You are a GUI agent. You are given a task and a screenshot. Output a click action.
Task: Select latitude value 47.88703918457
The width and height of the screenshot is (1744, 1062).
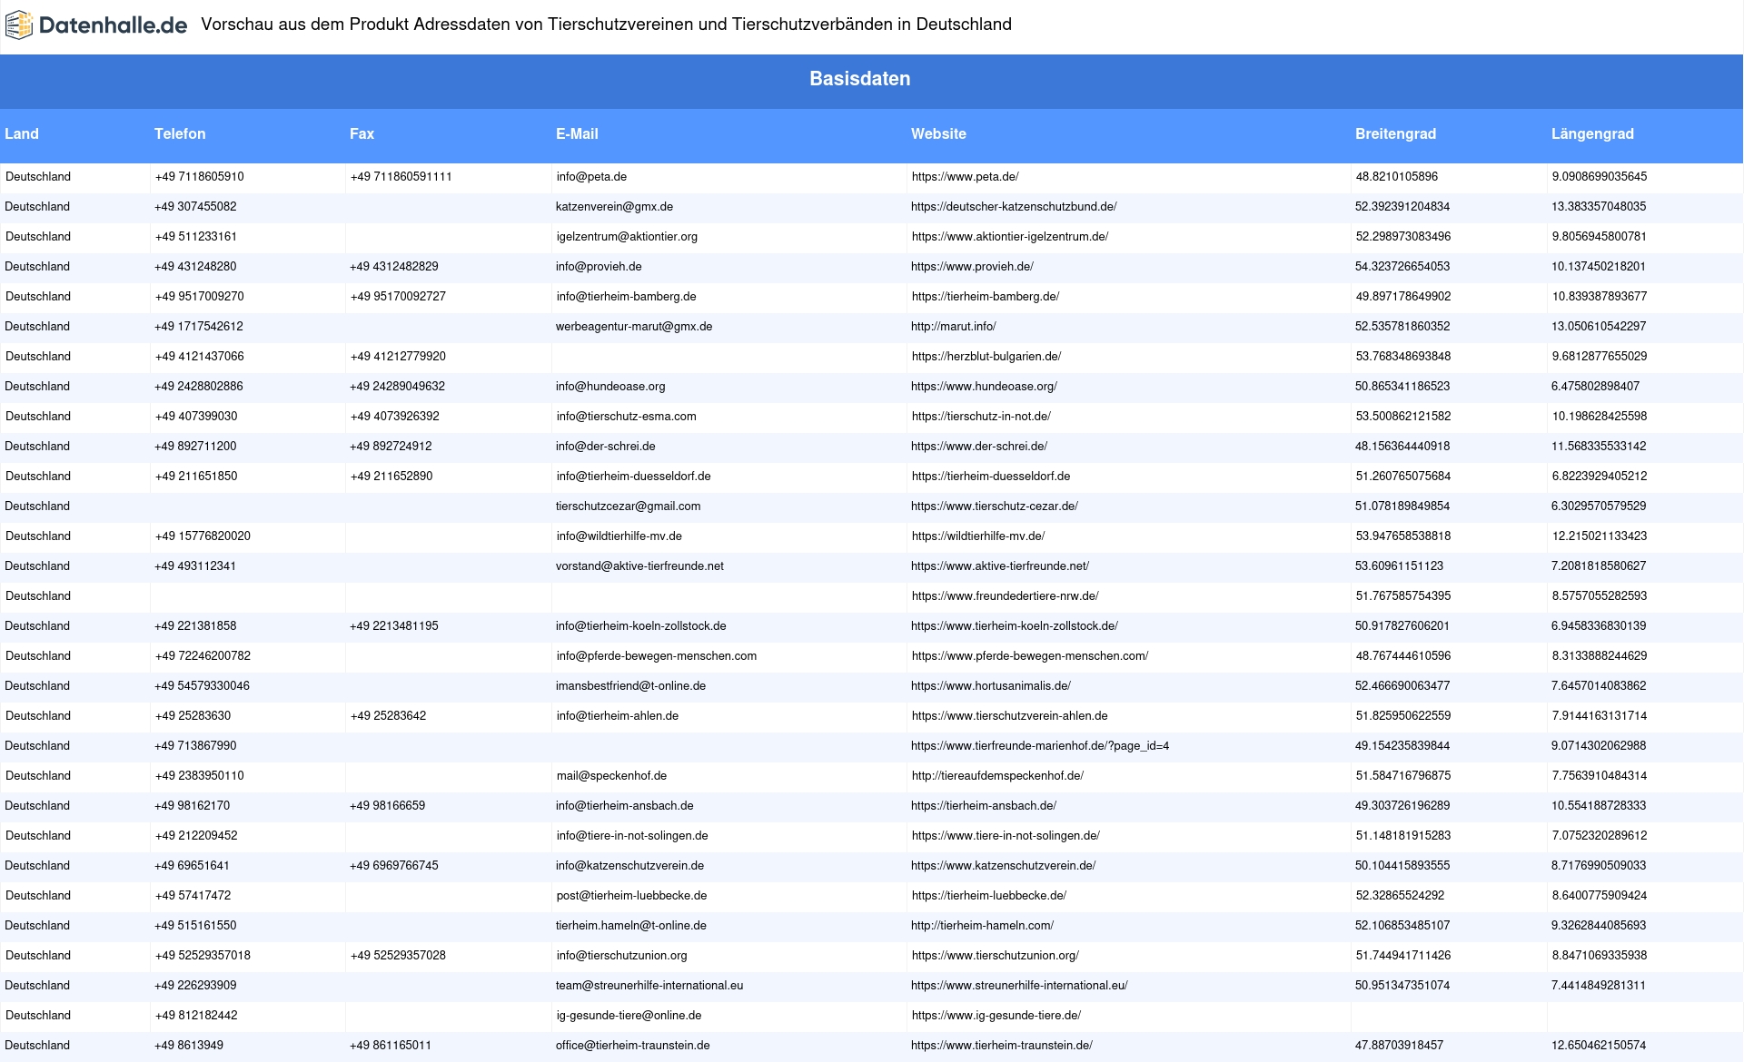1399,1046
